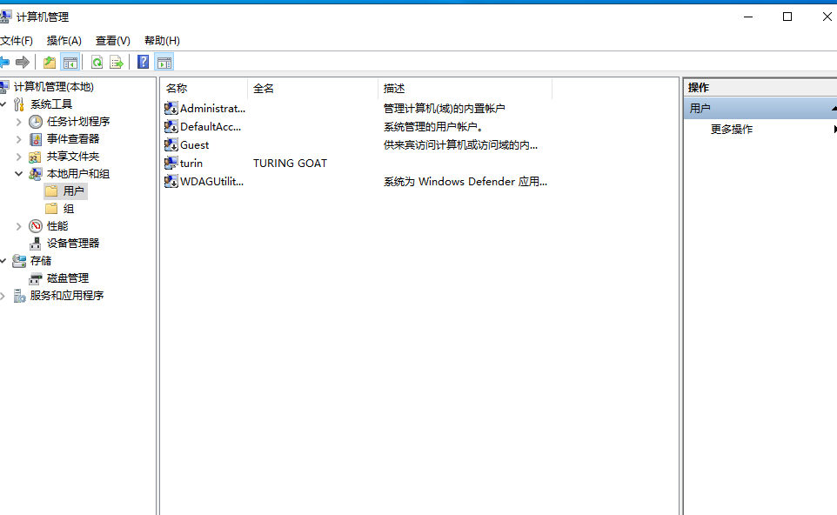837x515 pixels.
Task: Click the 用户 folder icon
Action: coord(51,191)
